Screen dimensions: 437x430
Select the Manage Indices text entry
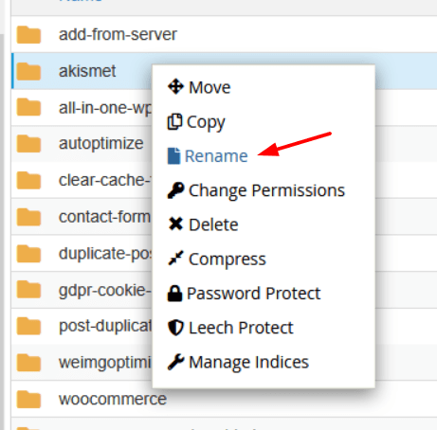(x=248, y=362)
